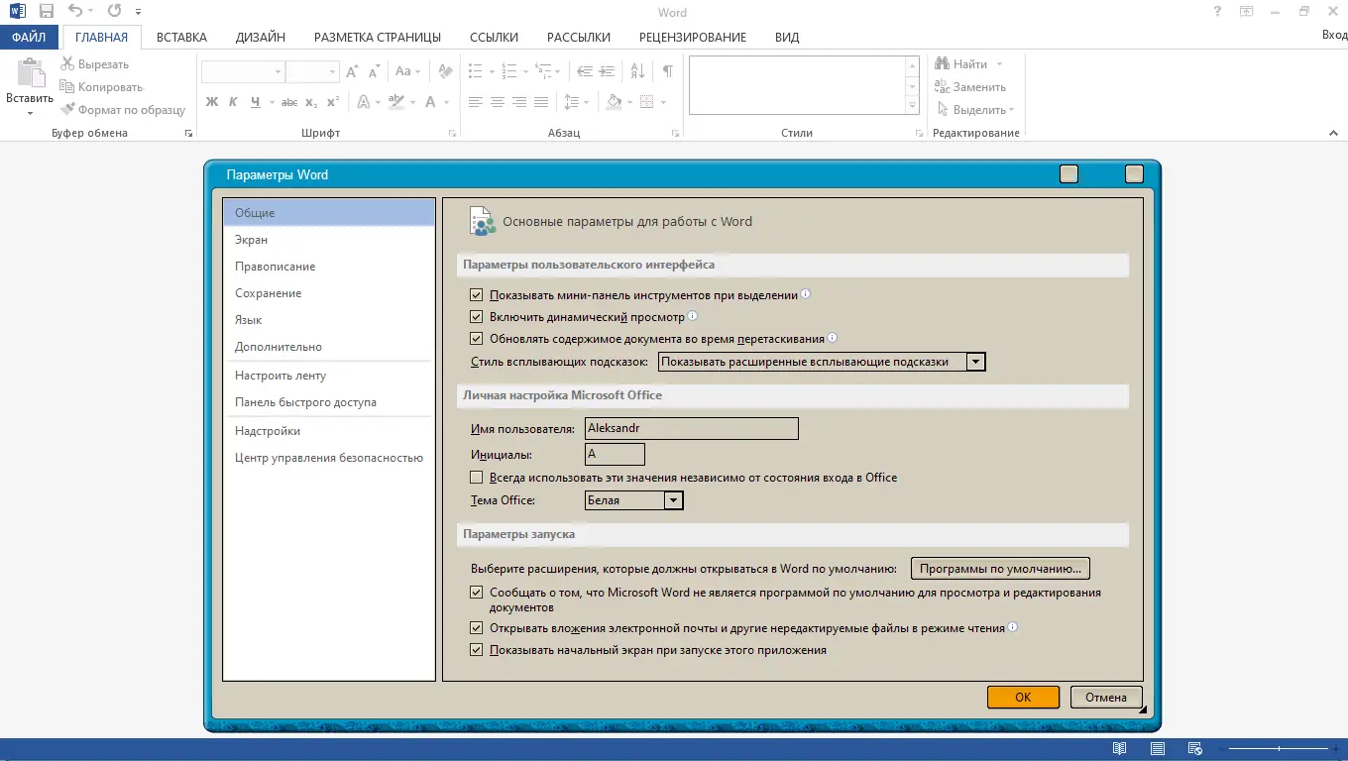Disable Показывать начальный экран при запуске
Screen dimensions: 1348x761
click(x=477, y=649)
